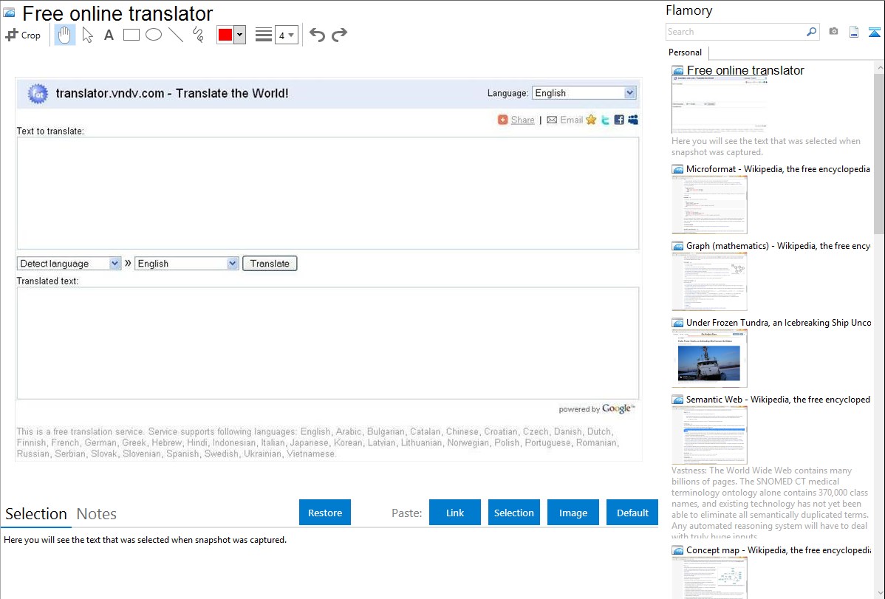Click the Share link
The image size is (885, 599).
click(522, 120)
